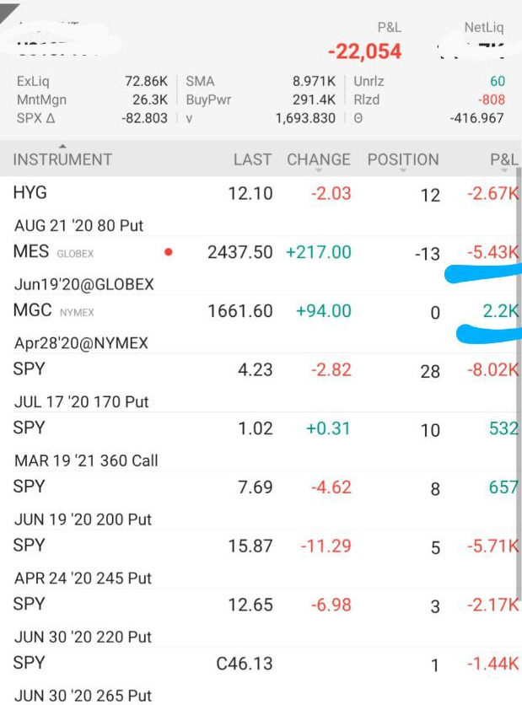This screenshot has height=705, width=522.
Task: Click SPY last price 1.02
Action: coord(255,428)
